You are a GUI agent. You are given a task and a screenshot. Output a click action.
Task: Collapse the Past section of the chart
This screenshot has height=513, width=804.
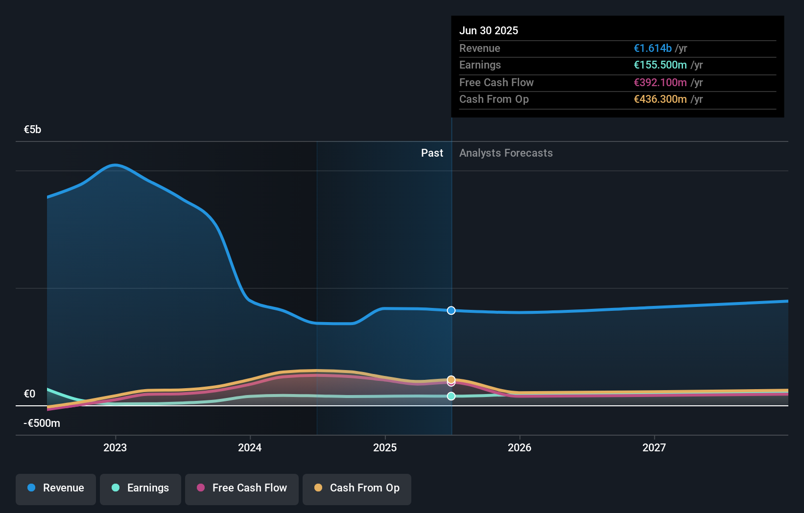tap(432, 153)
